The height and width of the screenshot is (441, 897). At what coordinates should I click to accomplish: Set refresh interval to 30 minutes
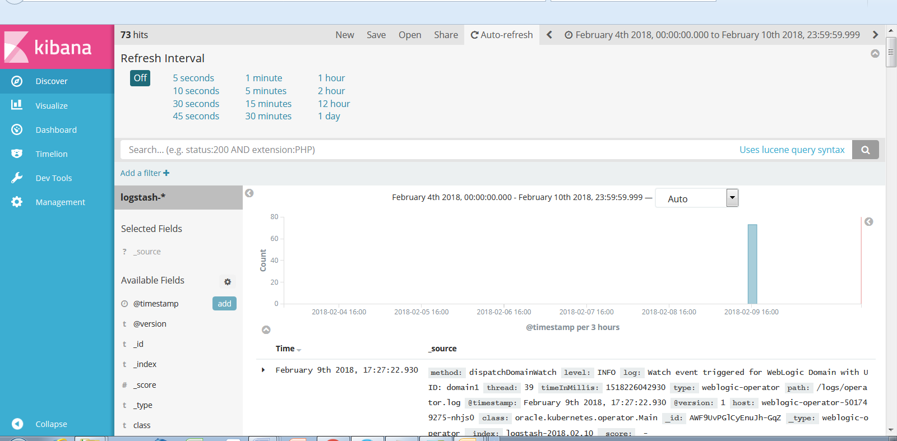tap(269, 116)
